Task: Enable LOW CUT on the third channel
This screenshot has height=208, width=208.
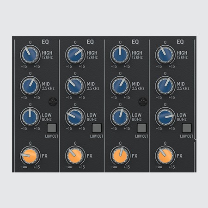Action: point(142,128)
